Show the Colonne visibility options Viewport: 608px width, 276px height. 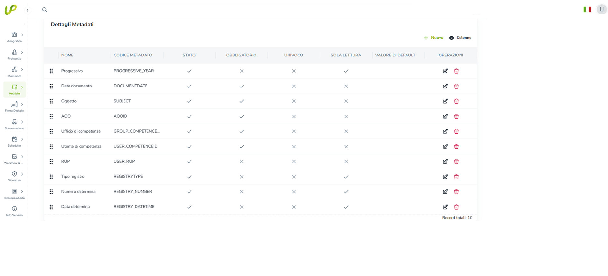(x=460, y=38)
